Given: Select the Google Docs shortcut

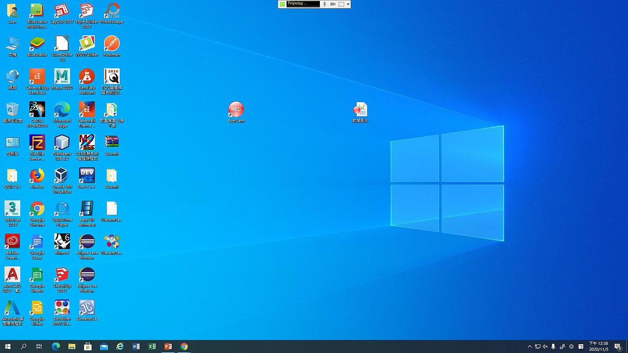Looking at the screenshot, I should (37, 246).
